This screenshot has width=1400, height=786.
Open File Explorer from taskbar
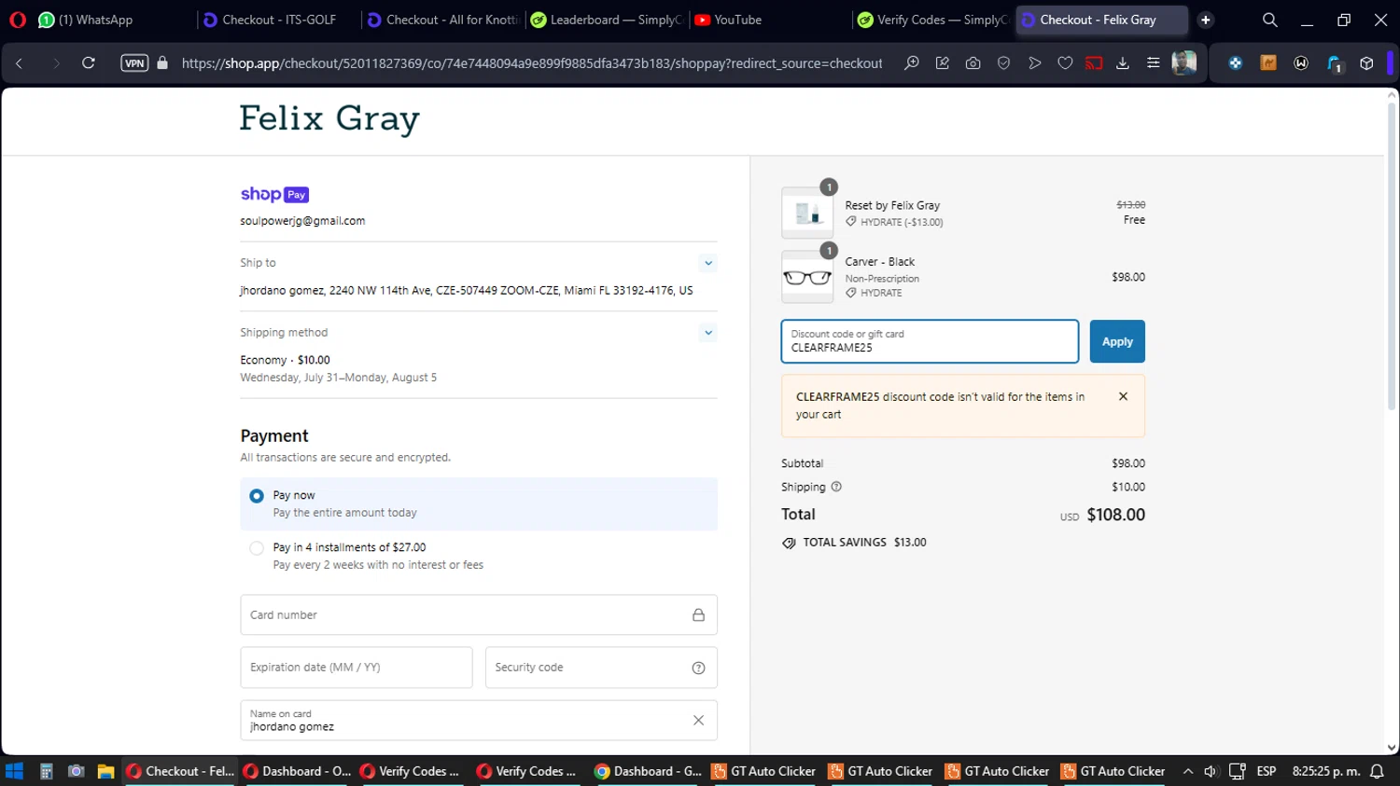click(105, 771)
